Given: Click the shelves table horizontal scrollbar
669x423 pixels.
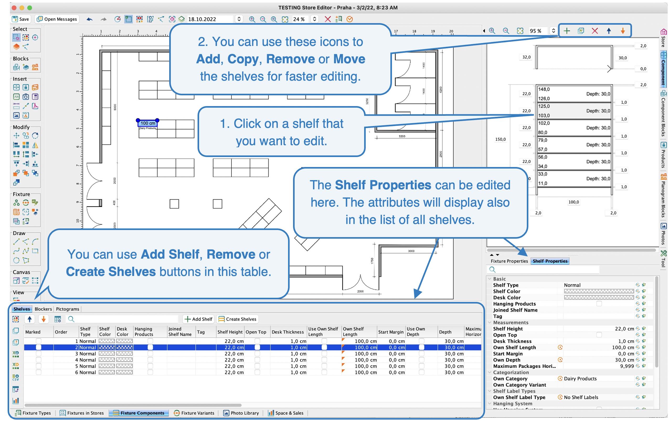Looking at the screenshot, I should click(x=133, y=405).
